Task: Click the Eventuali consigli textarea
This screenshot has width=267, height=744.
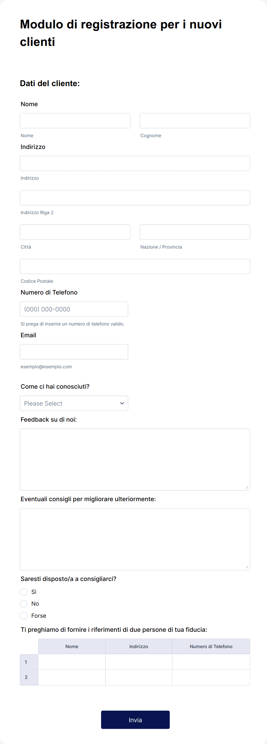Action: point(135,539)
